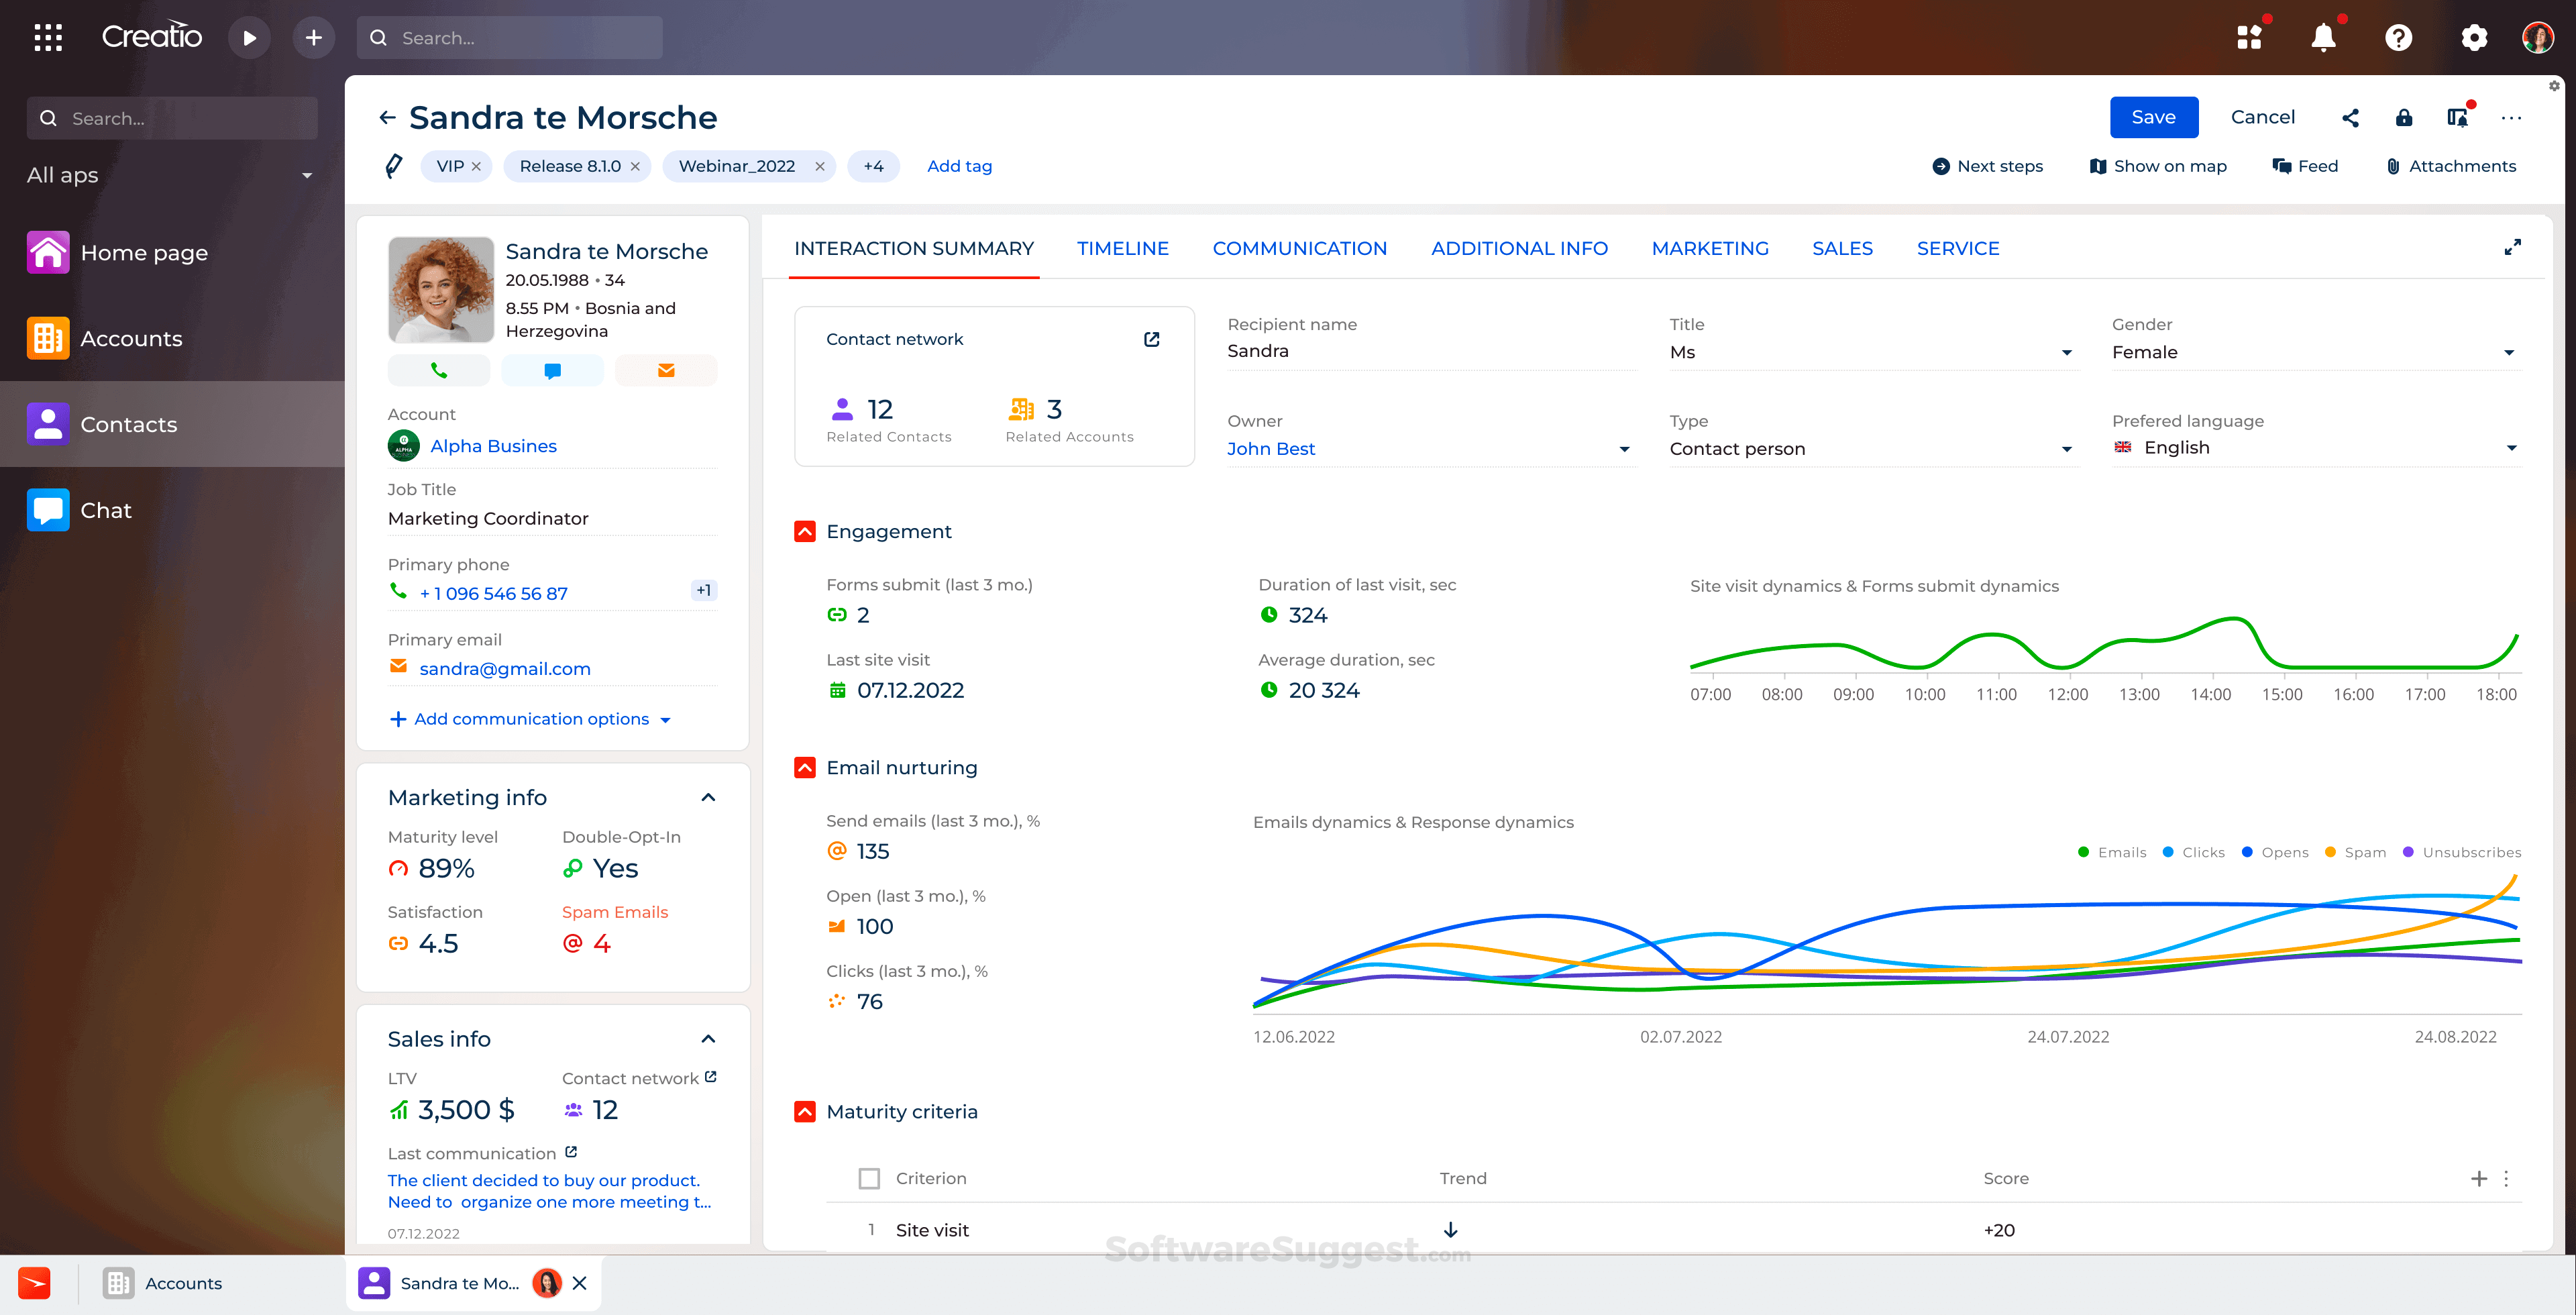Open the Marketing tab

click(1710, 248)
